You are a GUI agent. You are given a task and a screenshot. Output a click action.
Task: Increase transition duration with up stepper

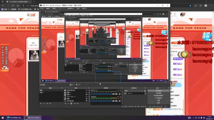pyautogui.click(x=145, y=93)
